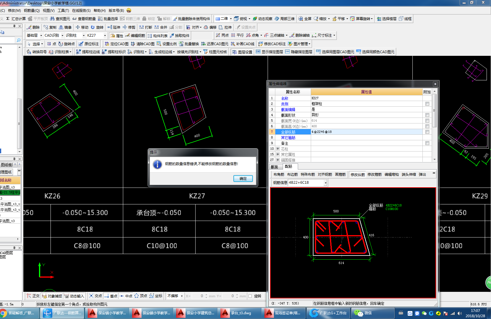Expand the 其它属性 property group
This screenshot has width=491, height=319.
point(278,154)
